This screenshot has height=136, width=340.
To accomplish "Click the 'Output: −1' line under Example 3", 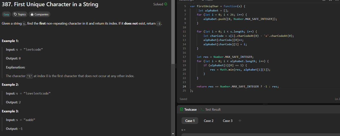I will [x=14, y=129].
